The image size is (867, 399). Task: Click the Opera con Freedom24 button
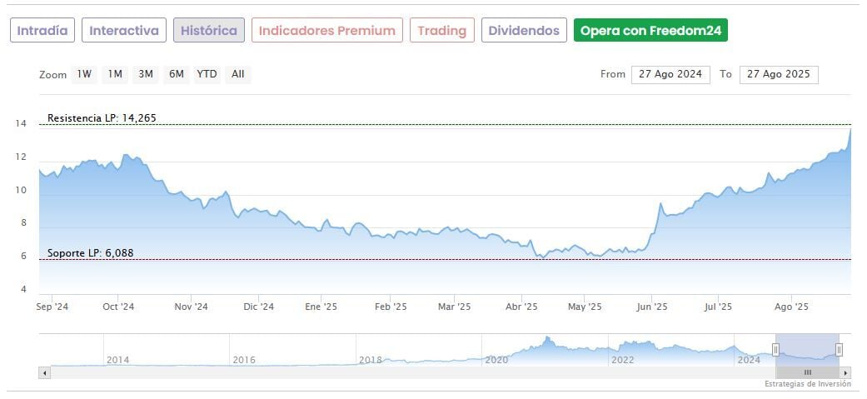(650, 31)
